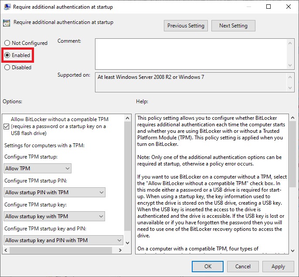Viewport: 299px width, 277px height.
Task: Go to the Next Setting
Action: click(x=233, y=26)
